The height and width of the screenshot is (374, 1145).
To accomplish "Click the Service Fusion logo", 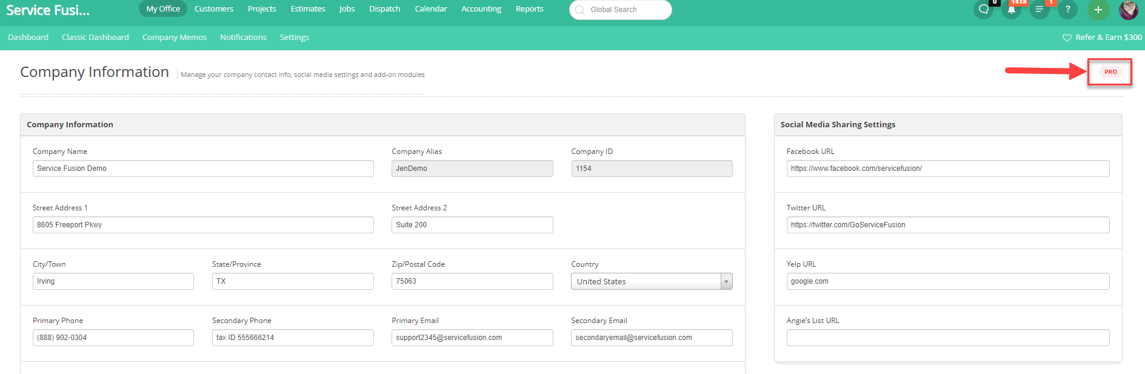I will (x=48, y=10).
